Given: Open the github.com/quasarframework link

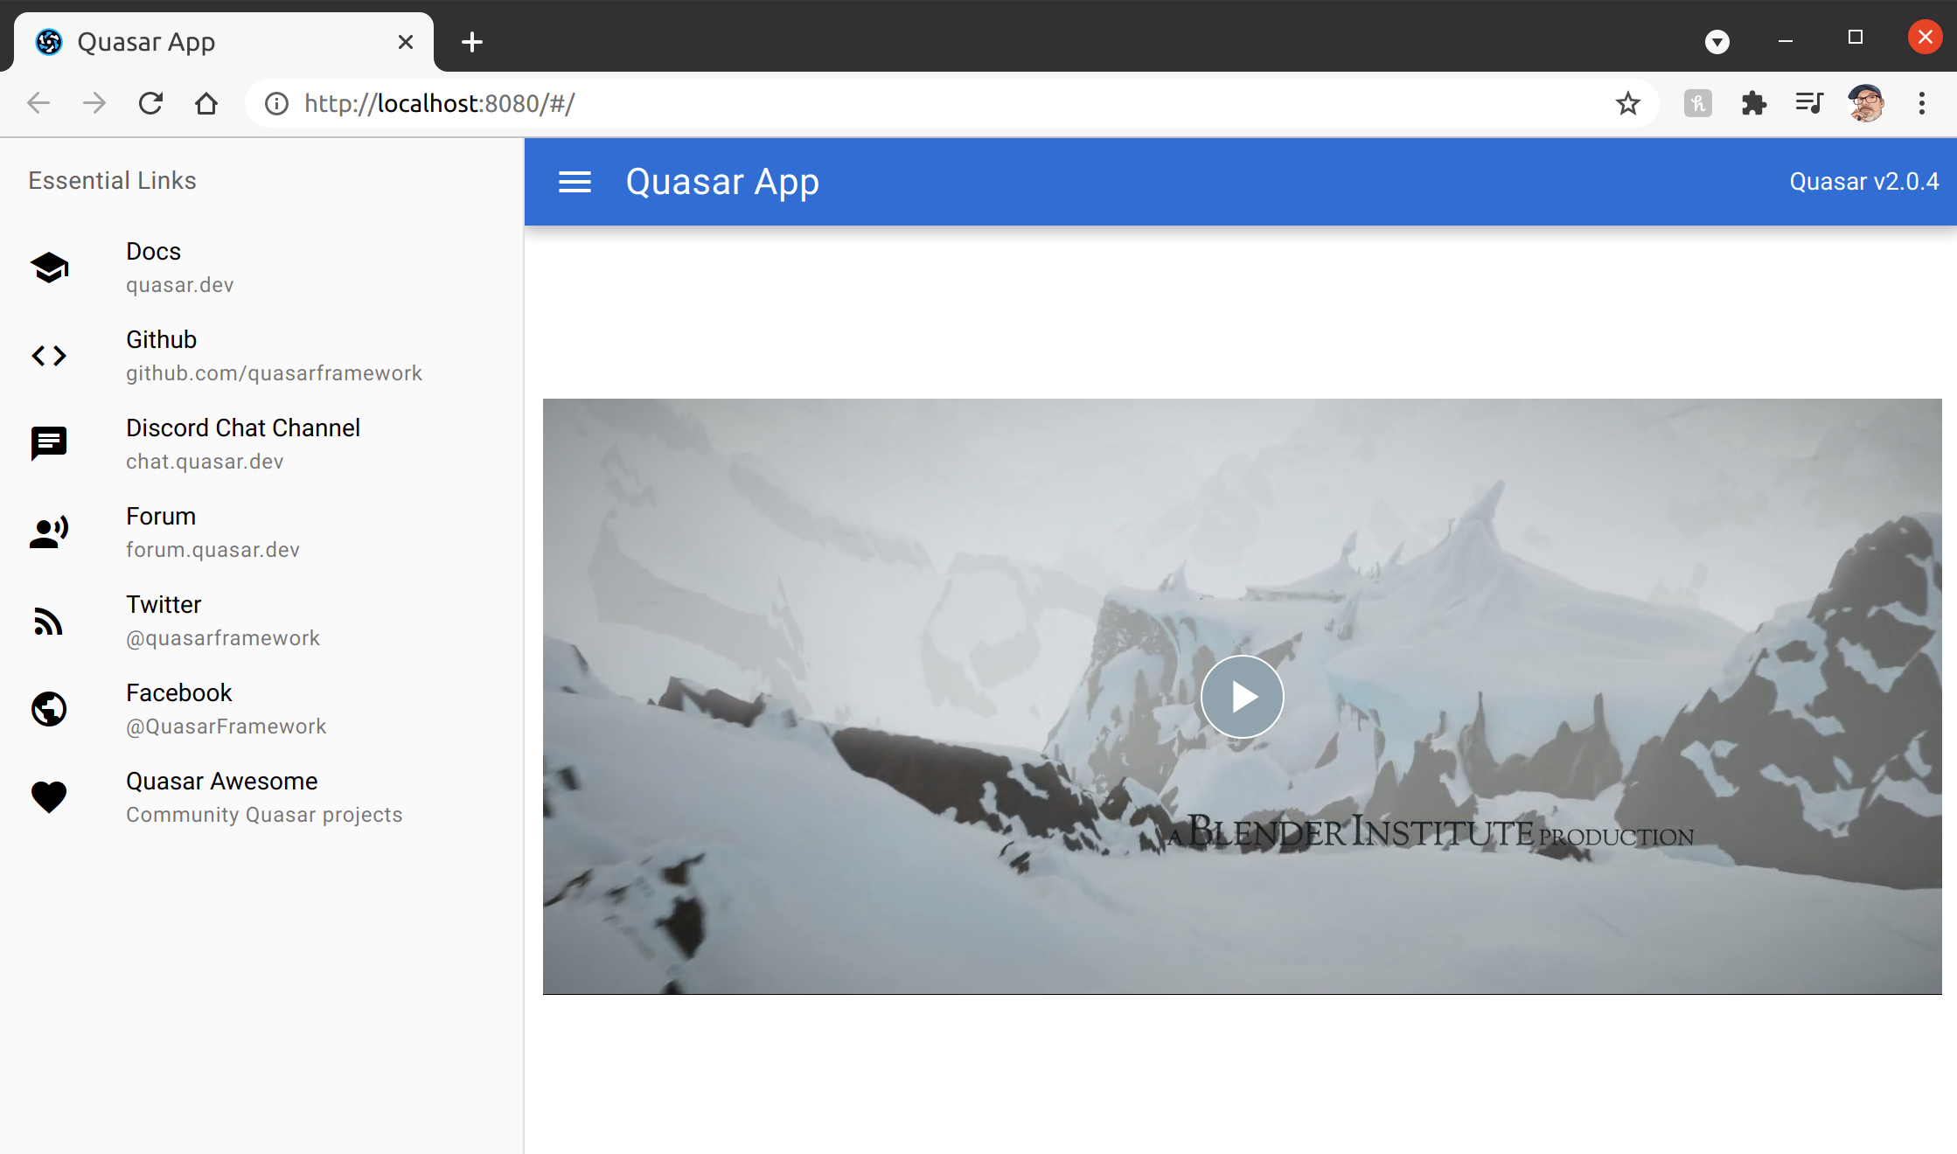Looking at the screenshot, I should 274,372.
